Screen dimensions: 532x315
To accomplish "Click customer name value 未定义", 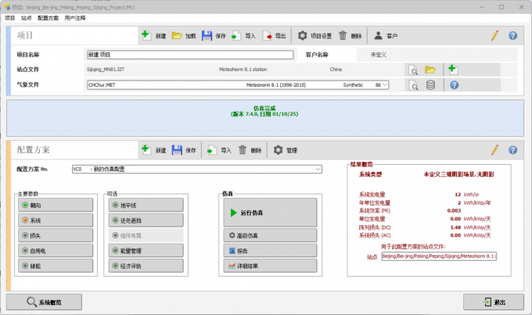I will [379, 55].
